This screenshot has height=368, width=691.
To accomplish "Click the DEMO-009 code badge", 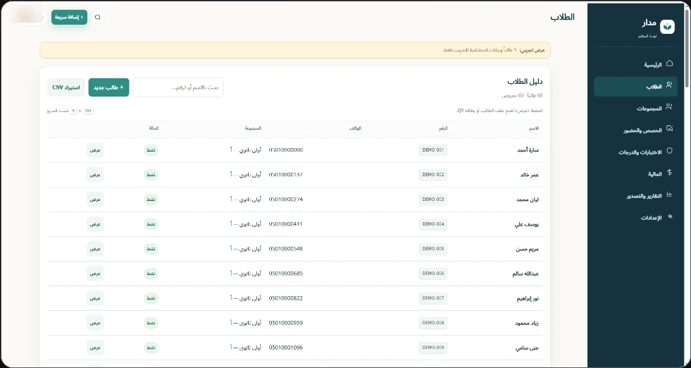I will [x=433, y=348].
